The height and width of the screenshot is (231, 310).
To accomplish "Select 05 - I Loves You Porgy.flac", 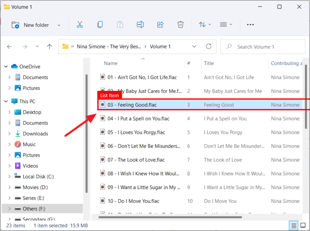I will [136, 132].
